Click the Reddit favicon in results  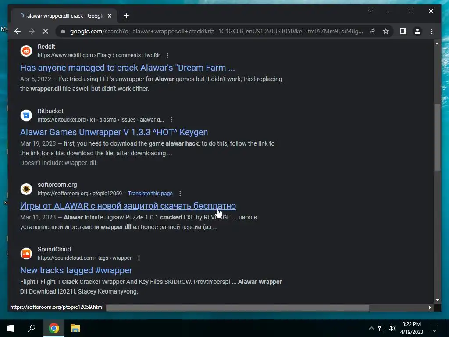[26, 51]
